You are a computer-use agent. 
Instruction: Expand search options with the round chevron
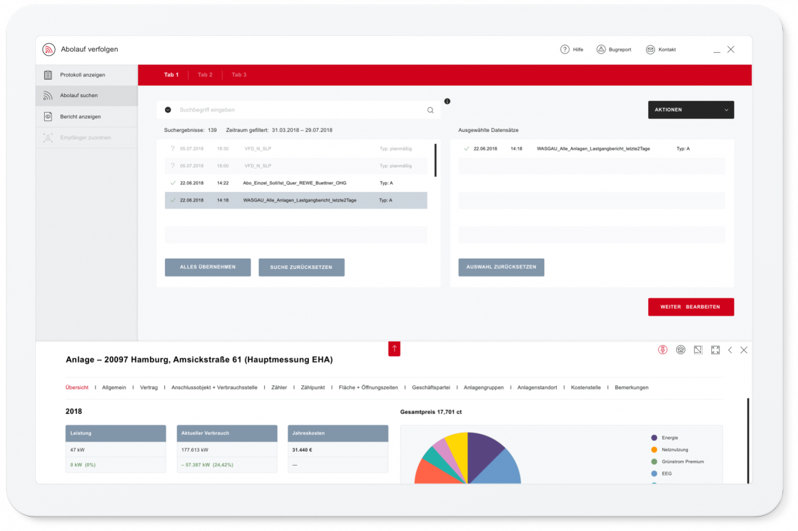[168, 110]
